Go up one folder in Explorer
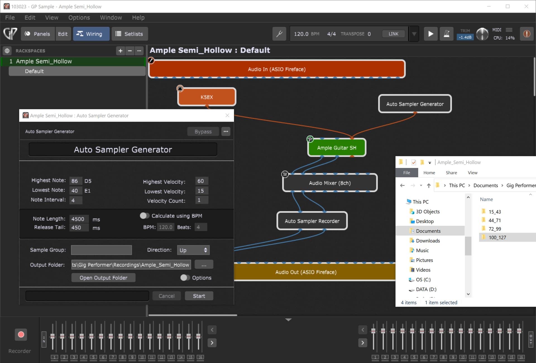Image resolution: width=536 pixels, height=363 pixels. pyautogui.click(x=429, y=185)
